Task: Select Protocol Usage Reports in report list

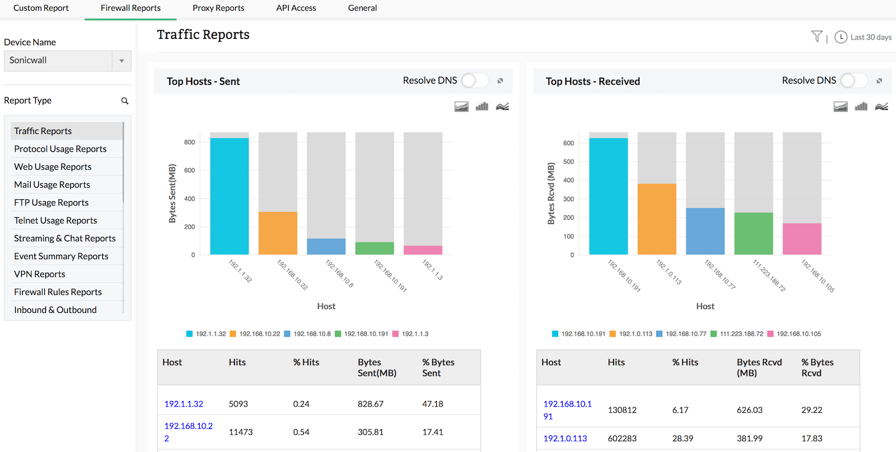Action: point(60,149)
